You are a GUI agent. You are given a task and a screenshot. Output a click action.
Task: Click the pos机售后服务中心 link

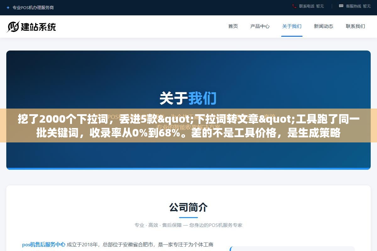pos(44,244)
